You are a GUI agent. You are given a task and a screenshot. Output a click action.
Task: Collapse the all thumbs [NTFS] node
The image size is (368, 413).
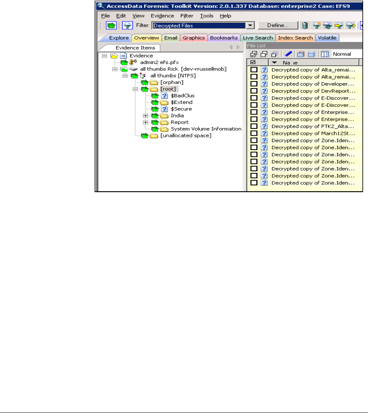125,76
